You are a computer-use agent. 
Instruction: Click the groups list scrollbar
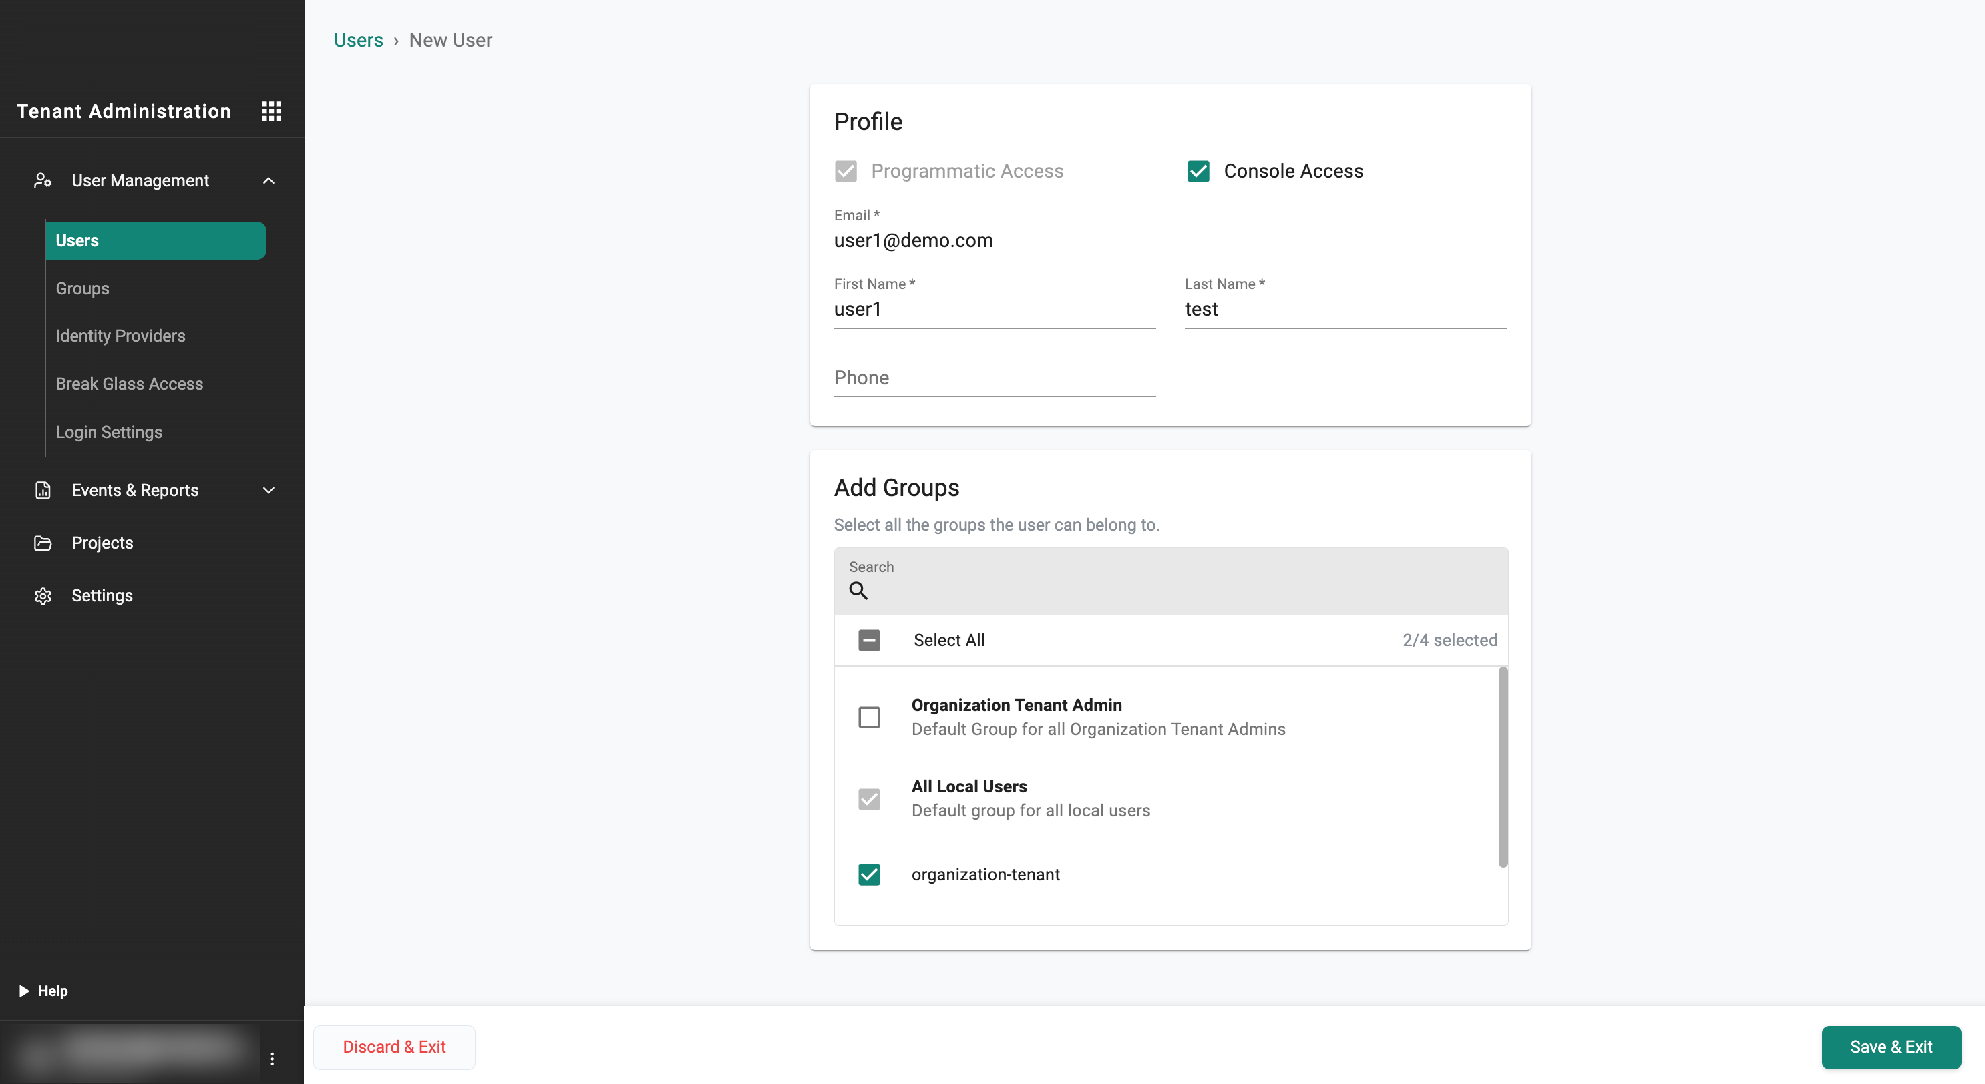tap(1502, 767)
